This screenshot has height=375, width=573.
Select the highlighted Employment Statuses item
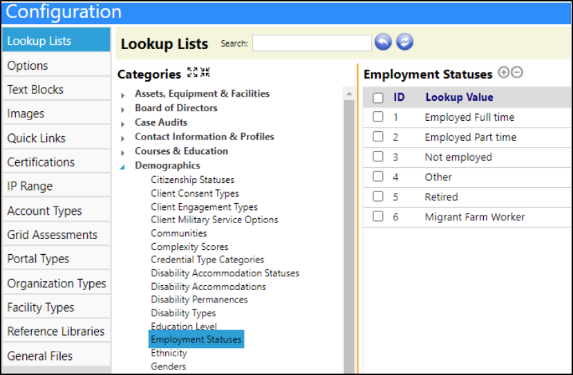click(196, 339)
